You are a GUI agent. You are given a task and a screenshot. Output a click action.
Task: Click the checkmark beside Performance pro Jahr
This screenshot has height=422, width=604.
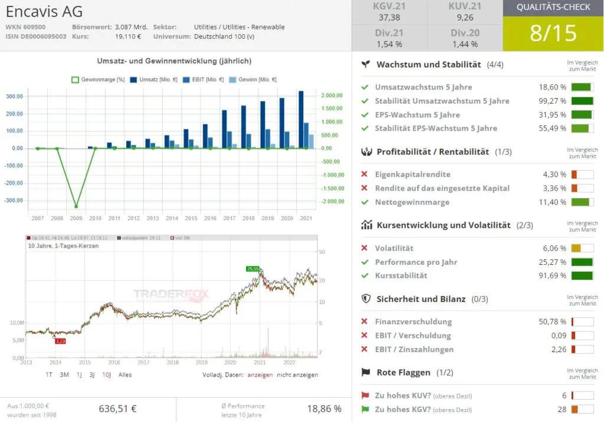click(365, 262)
